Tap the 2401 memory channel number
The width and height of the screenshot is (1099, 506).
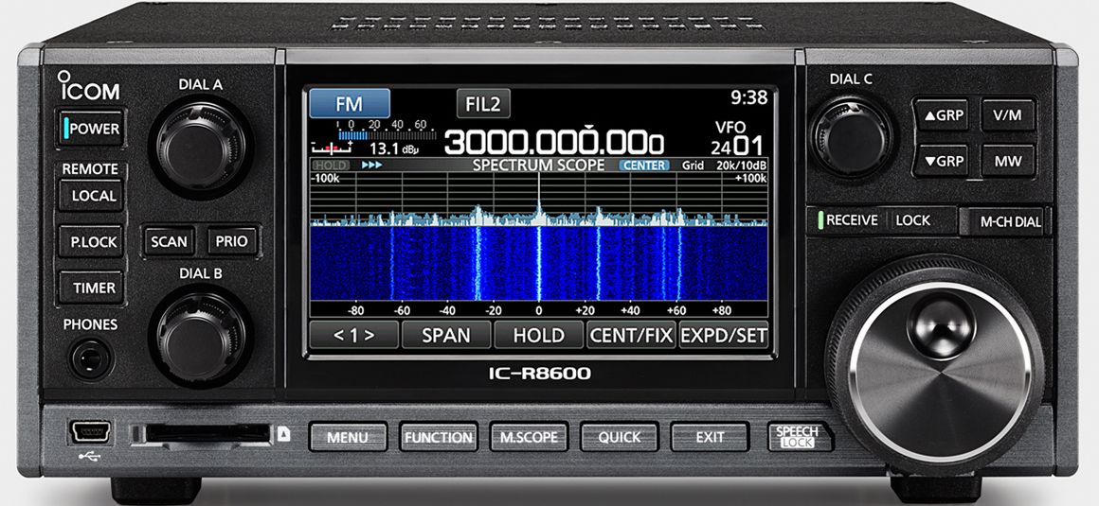736,147
